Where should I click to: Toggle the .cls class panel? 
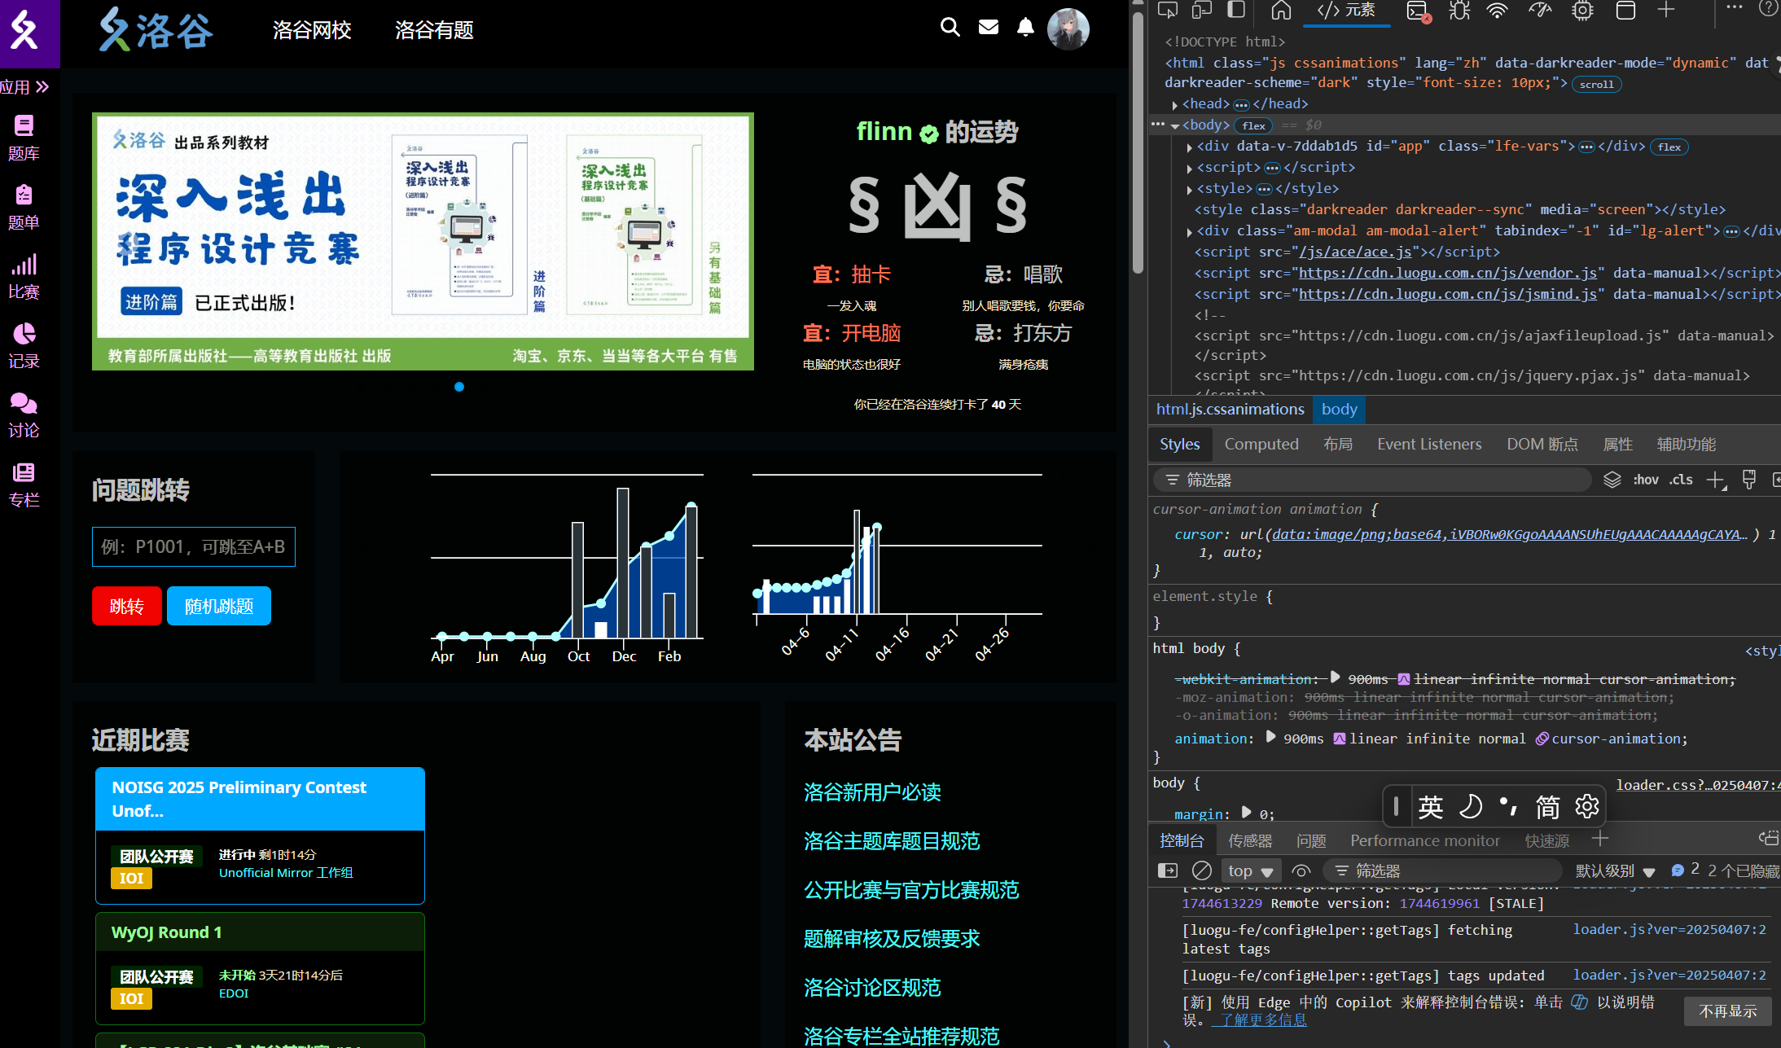tap(1680, 480)
